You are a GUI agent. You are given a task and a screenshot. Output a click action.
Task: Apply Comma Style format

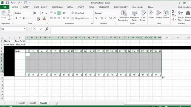click(x=105, y=18)
